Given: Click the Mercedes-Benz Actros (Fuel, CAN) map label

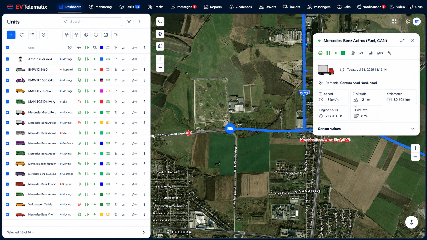Looking at the screenshot, I should [x=325, y=140].
